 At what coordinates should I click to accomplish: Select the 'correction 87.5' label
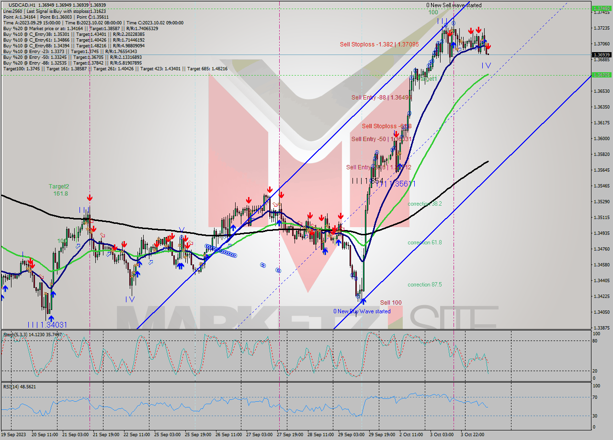tap(425, 285)
